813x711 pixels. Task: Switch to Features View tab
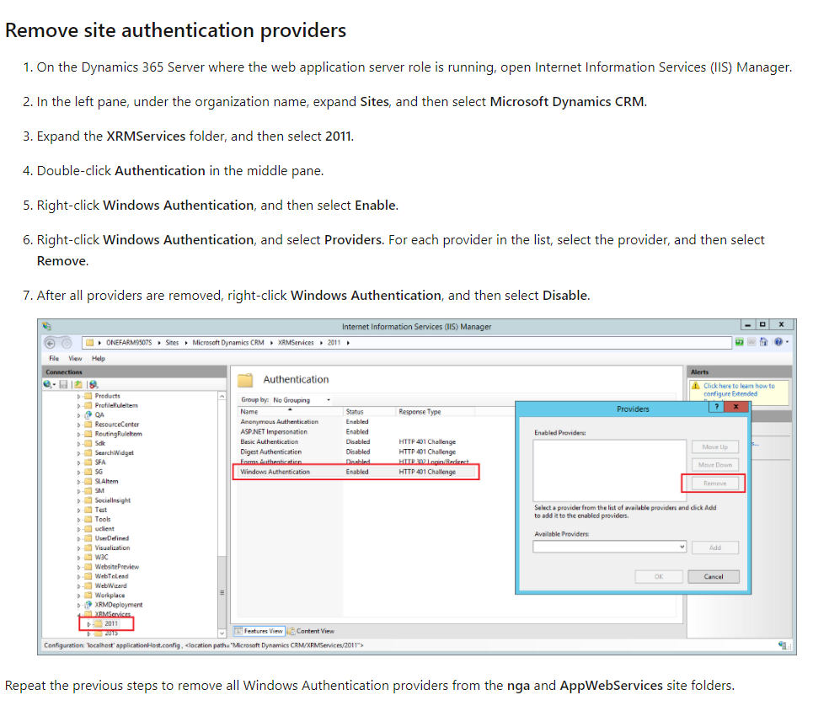point(259,631)
